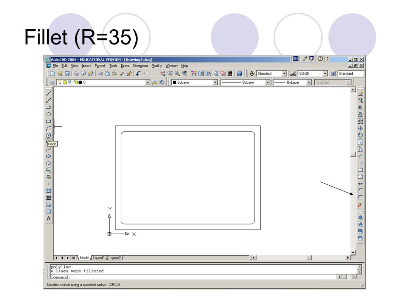This screenshot has height=297, width=396.
Task: Select the Spline tool
Action: pos(49,149)
